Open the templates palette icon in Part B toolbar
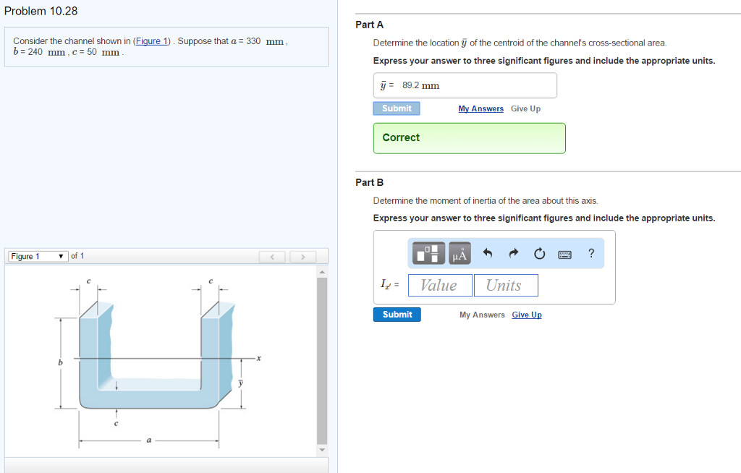 (428, 253)
